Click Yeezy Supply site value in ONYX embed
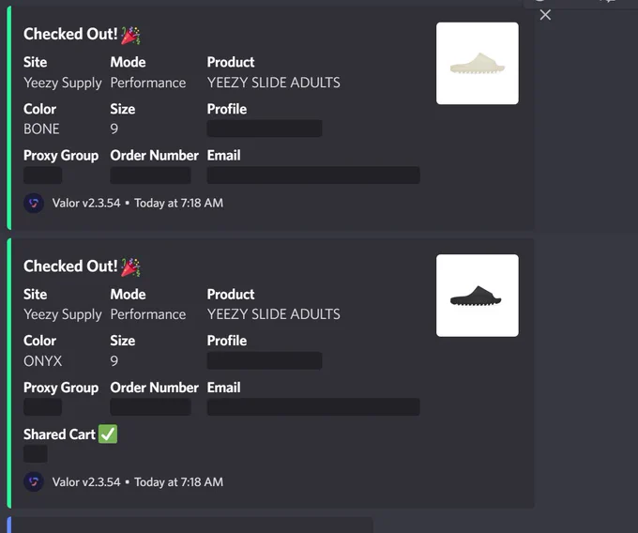 tap(63, 314)
